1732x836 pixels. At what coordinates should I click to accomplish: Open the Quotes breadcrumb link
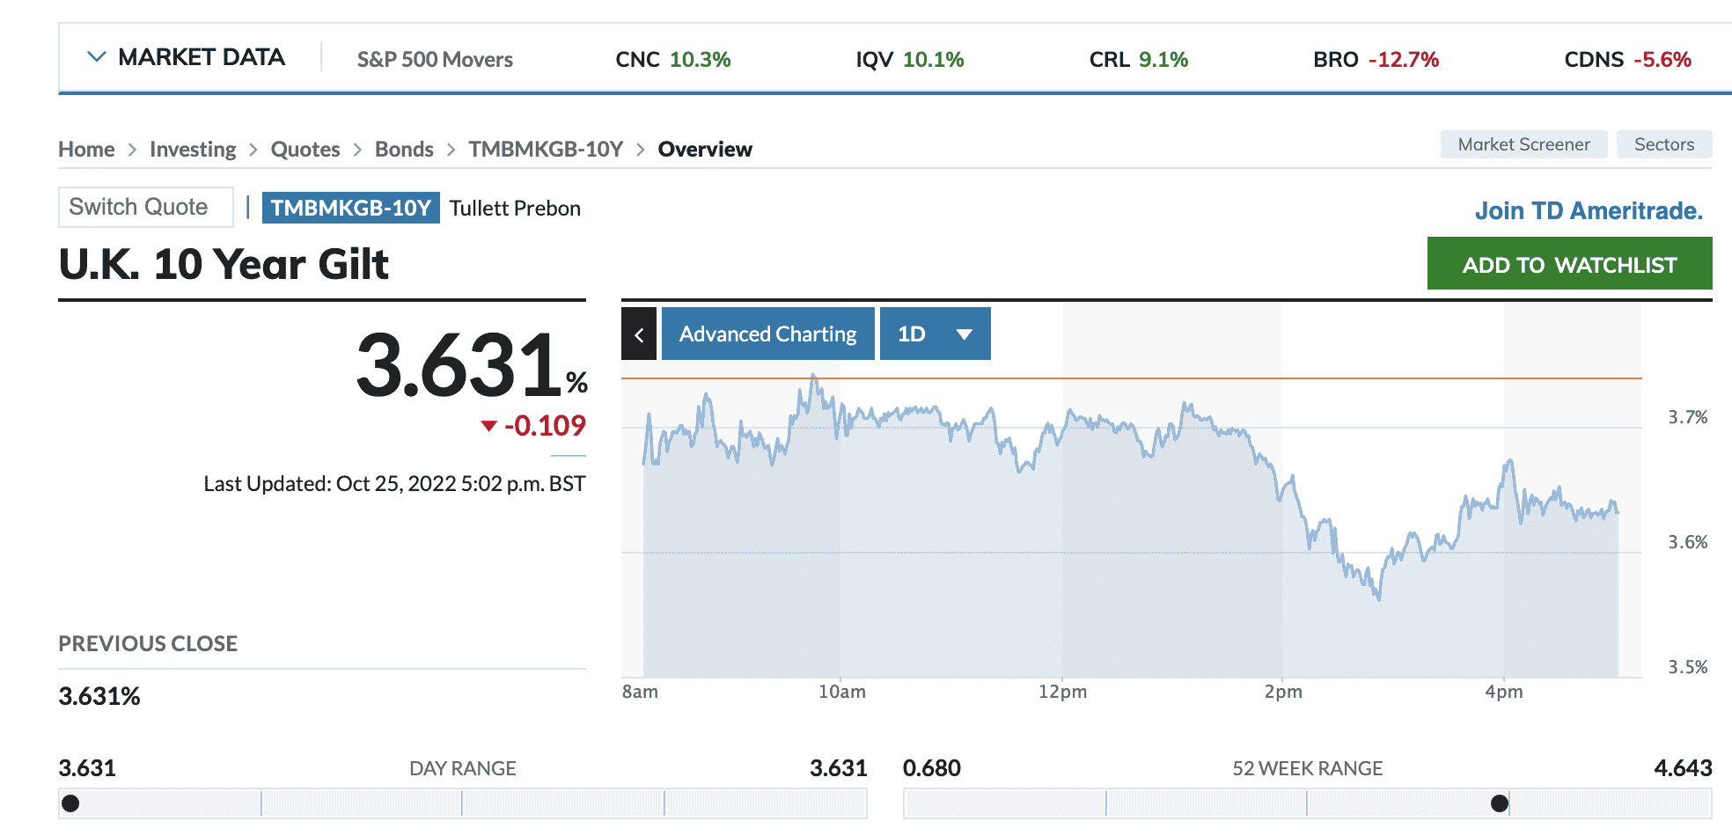[x=305, y=150]
